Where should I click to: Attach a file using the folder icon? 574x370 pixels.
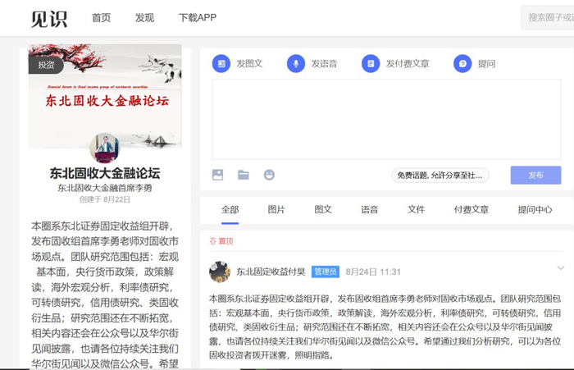coord(244,175)
